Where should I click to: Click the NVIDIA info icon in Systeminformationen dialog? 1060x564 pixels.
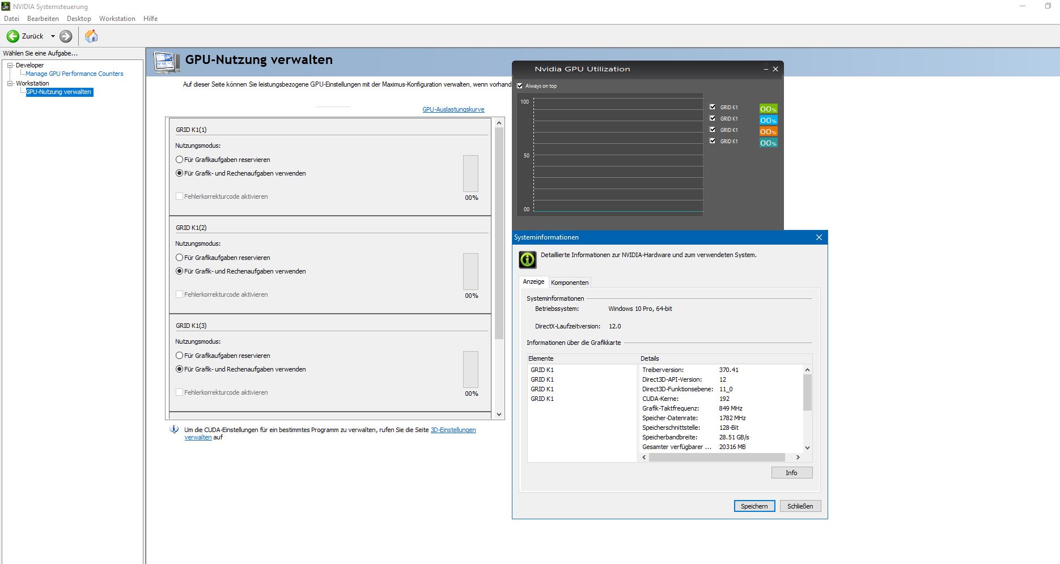(x=527, y=259)
